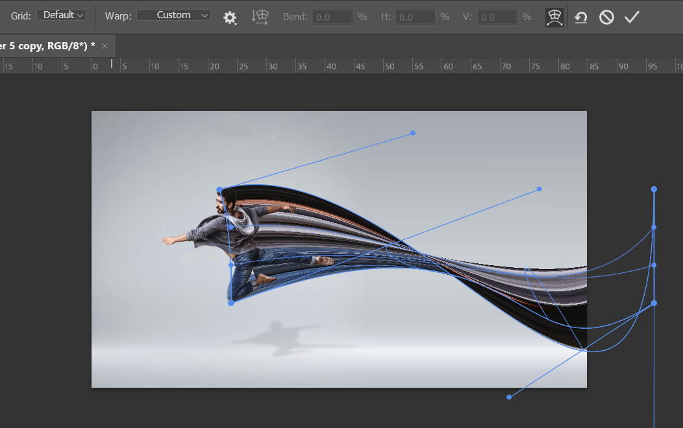This screenshot has height=428, width=683.
Task: Click the uppermost warp handle endpoint above the canvas image
Action: pyautogui.click(x=413, y=133)
